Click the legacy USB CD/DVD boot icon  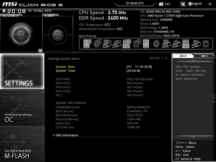click(176, 44)
